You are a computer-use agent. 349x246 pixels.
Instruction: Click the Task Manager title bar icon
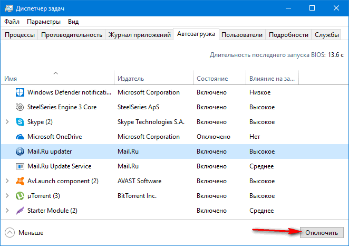8,8
